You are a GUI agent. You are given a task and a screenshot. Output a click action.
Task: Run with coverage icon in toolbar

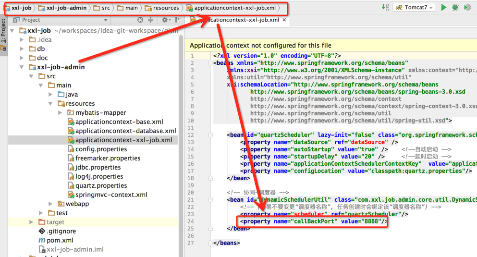pos(467,7)
